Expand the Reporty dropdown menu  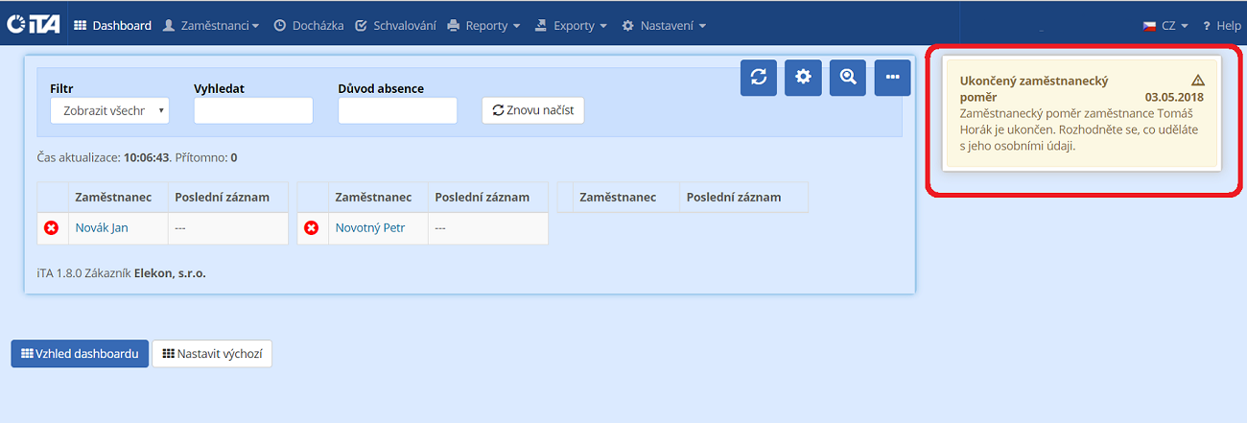(484, 26)
